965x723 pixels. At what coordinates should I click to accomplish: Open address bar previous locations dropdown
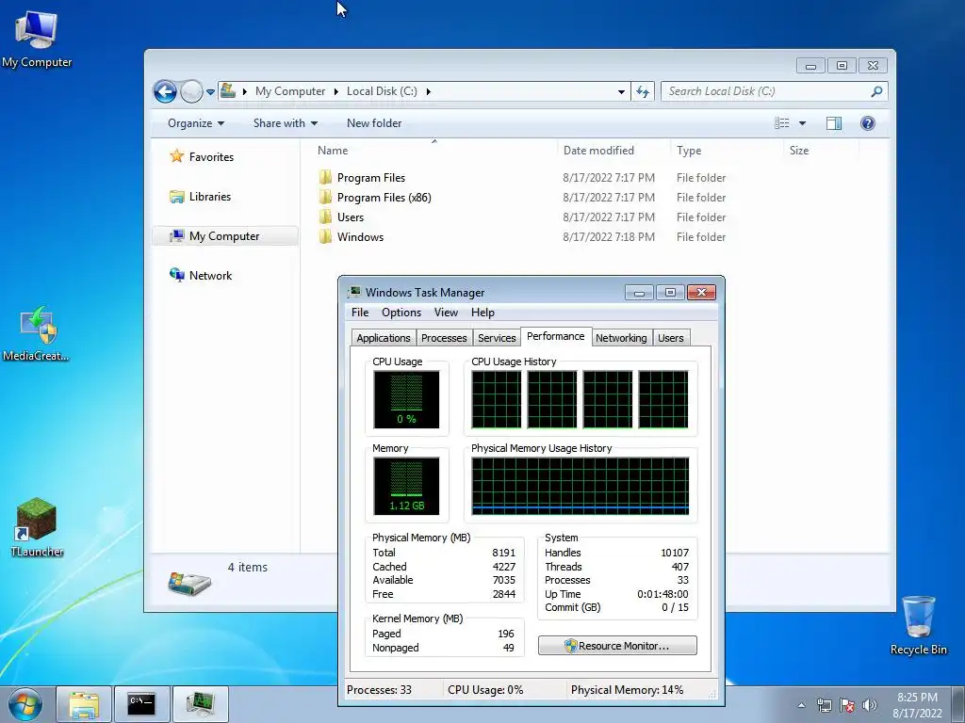point(621,91)
